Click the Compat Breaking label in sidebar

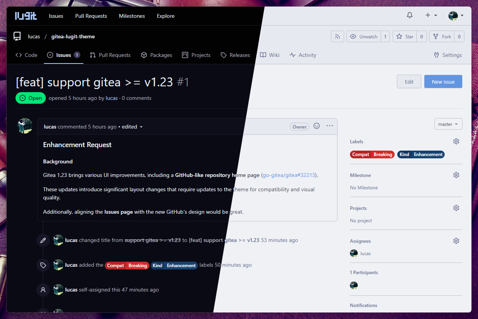click(372, 154)
